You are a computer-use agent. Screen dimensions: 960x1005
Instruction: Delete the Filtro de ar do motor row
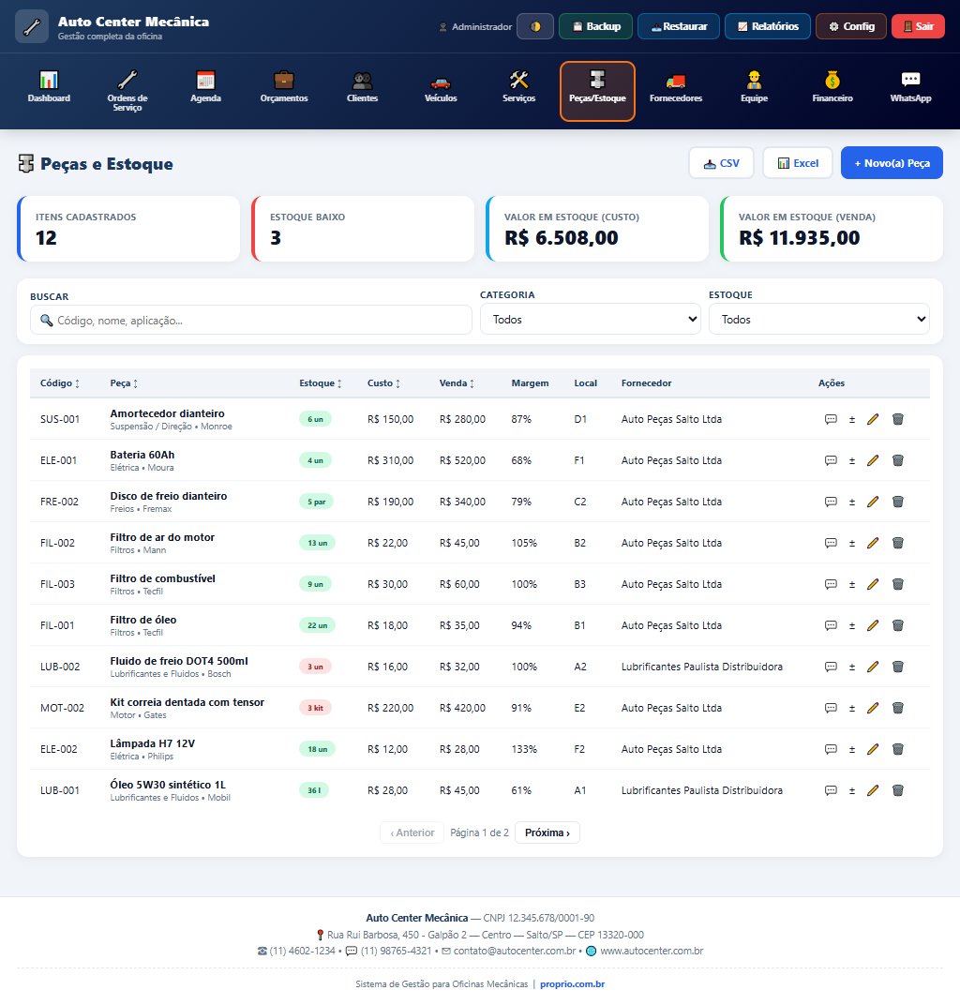898,543
